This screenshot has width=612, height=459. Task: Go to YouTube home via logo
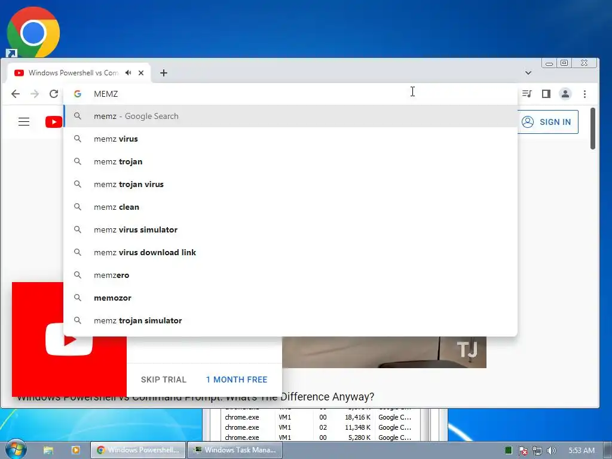[54, 122]
